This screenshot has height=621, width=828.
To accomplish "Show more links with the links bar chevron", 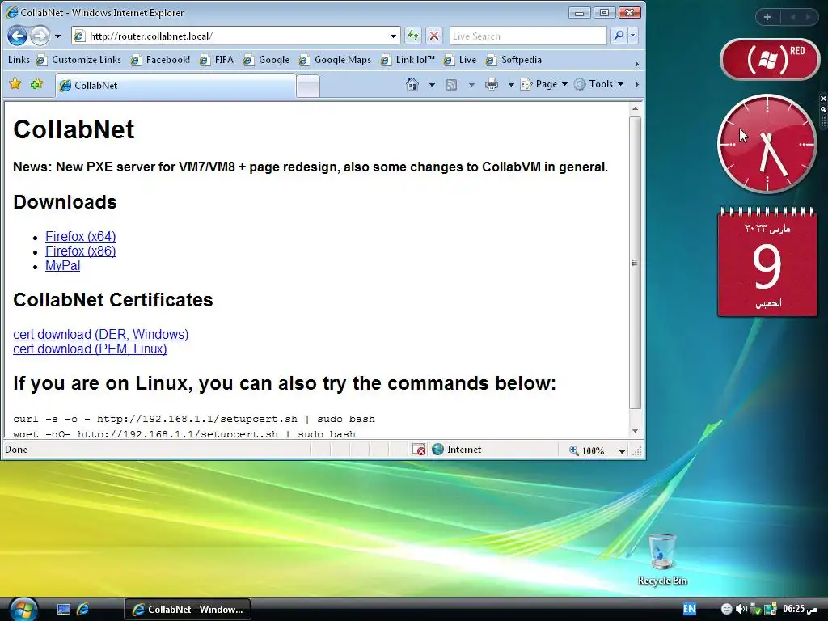I will coord(636,64).
